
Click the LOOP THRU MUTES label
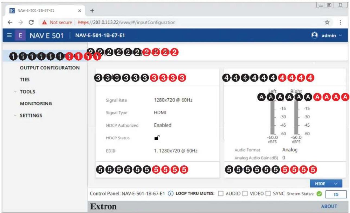pos(195,194)
